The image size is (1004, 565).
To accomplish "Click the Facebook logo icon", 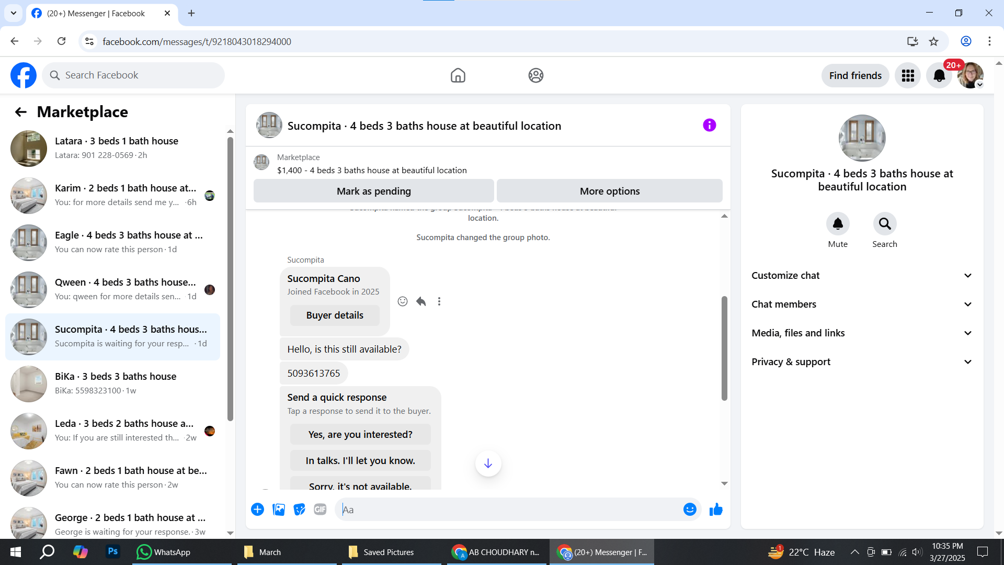I will tap(24, 75).
